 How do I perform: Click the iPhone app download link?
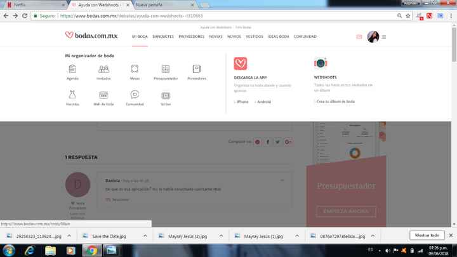[242, 102]
